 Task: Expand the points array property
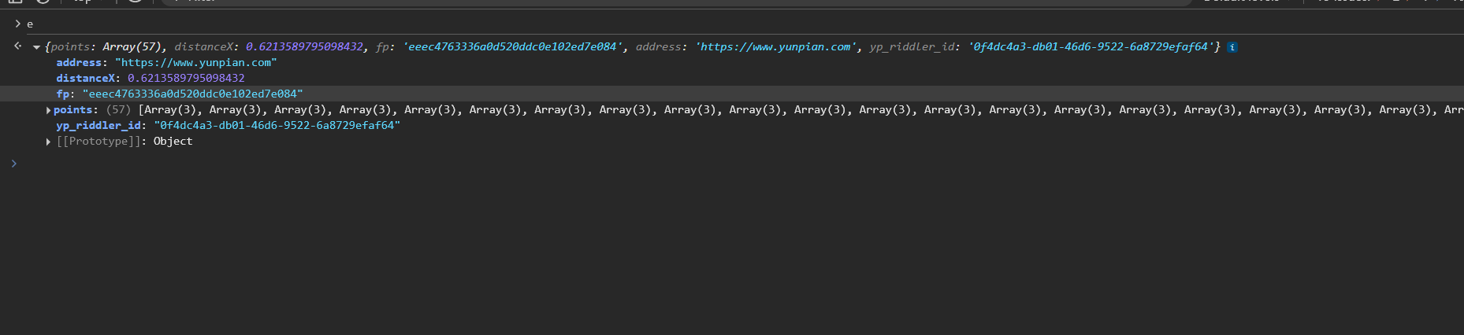(49, 110)
